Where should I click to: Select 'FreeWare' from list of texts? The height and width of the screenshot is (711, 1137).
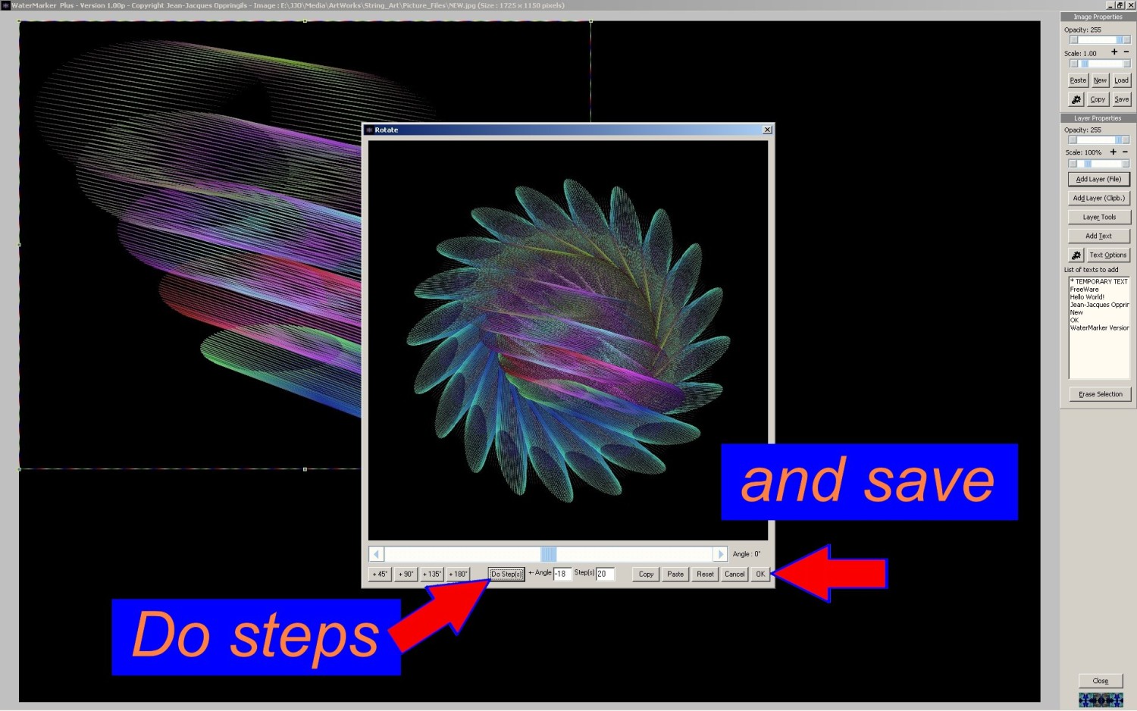(x=1084, y=290)
